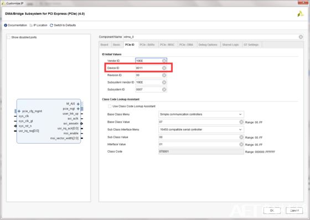Open the Sub Class Interface Menu dropdown

201,129
